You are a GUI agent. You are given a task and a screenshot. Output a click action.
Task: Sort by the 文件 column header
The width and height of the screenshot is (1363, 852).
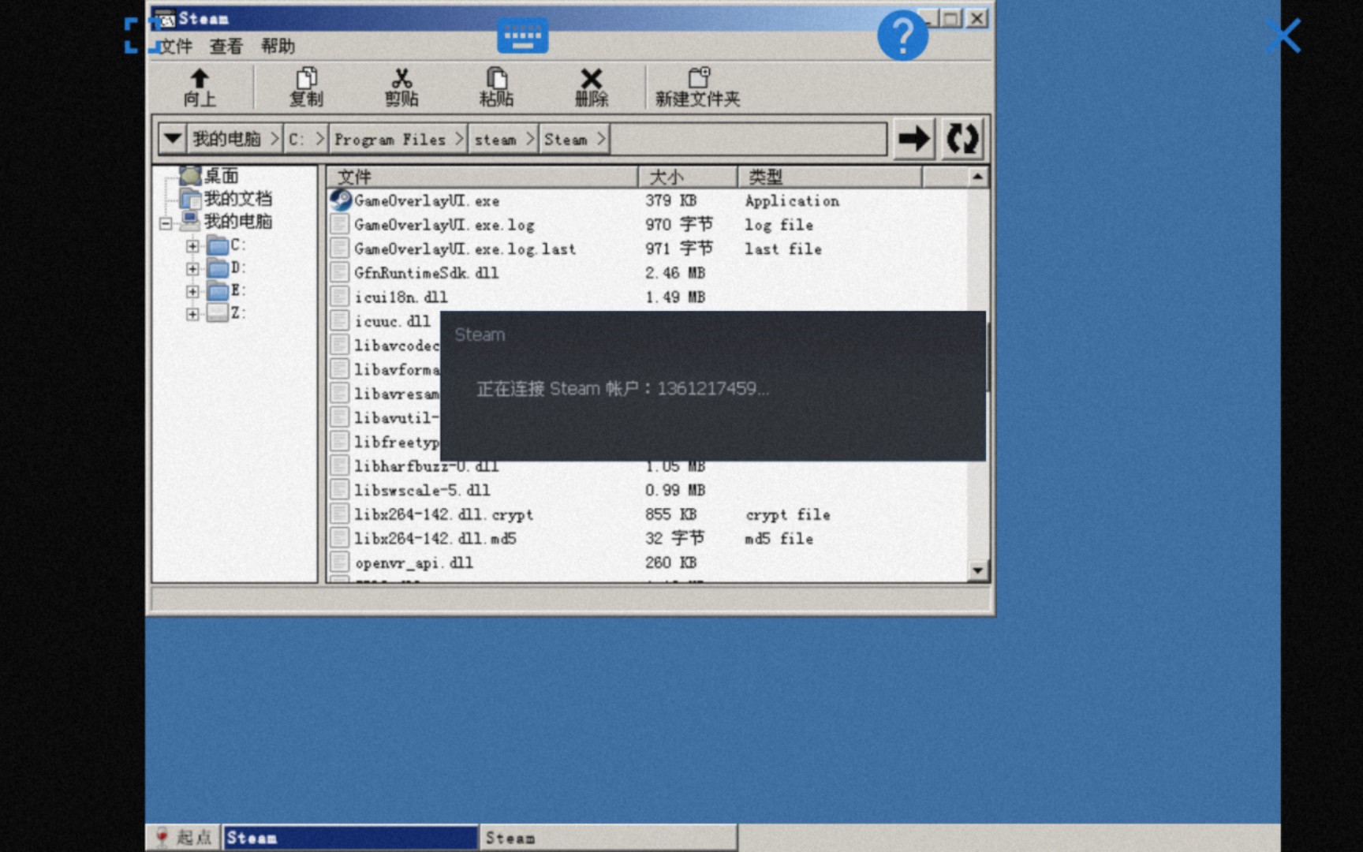point(482,177)
